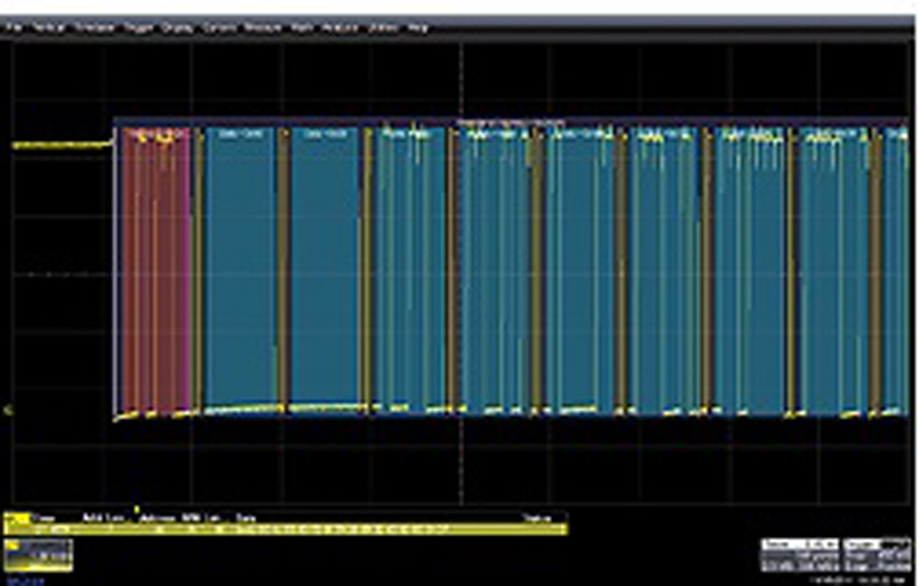Open the File menu
Image resolution: width=919 pixels, height=586 pixels.
[15, 28]
